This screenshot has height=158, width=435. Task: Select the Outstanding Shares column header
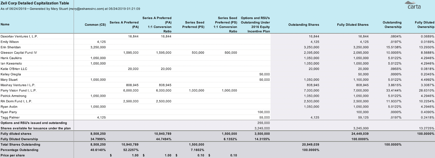(304, 25)
